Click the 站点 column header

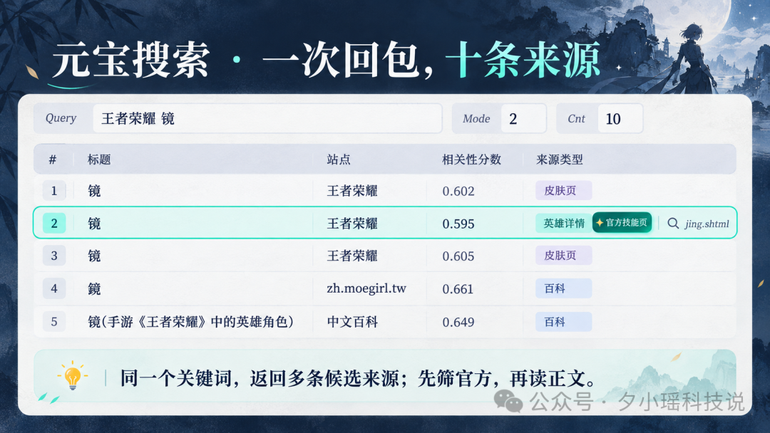click(x=339, y=160)
